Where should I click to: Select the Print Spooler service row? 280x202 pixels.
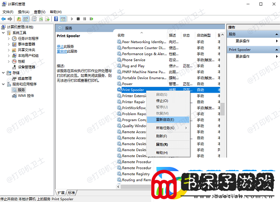click(x=168, y=90)
